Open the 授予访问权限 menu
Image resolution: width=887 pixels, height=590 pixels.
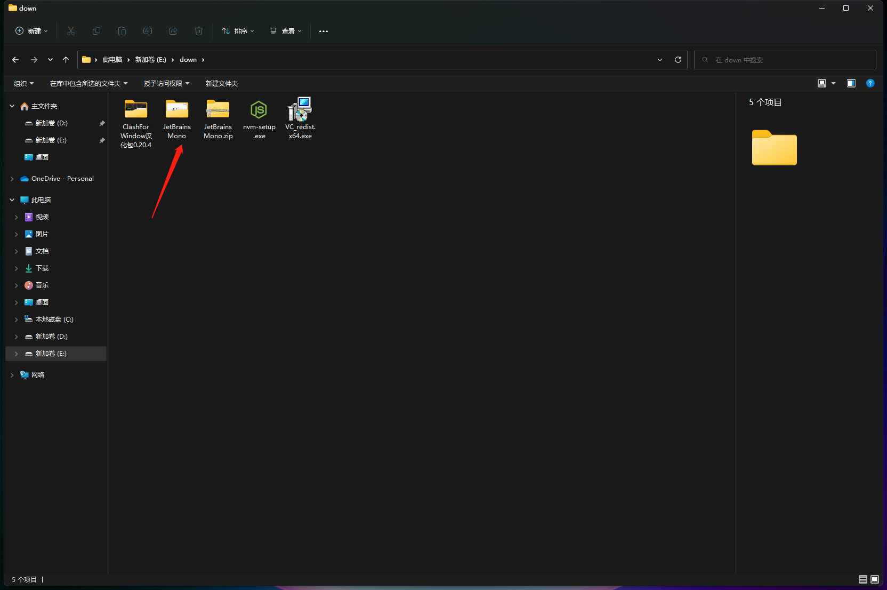[x=166, y=83]
